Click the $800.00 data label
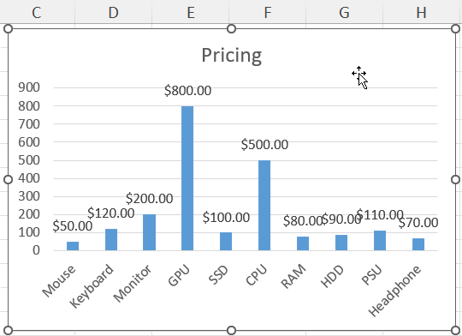462x336 pixels. [x=187, y=90]
